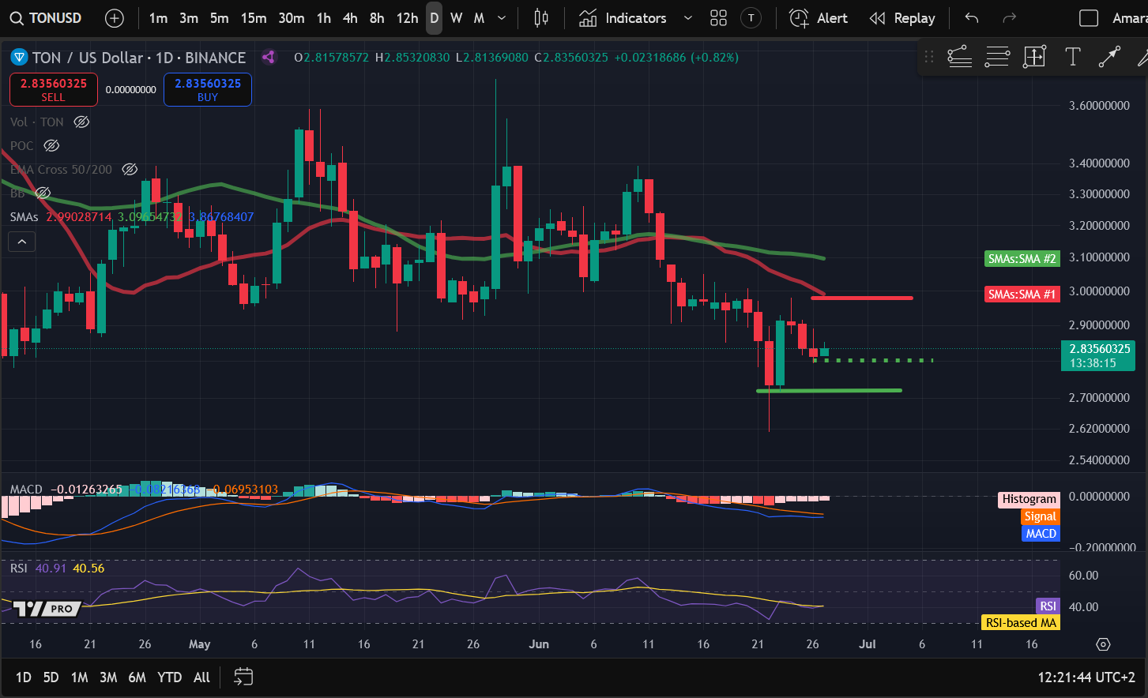Expand the time interval dropdown arrow
The image size is (1148, 698).
click(502, 18)
